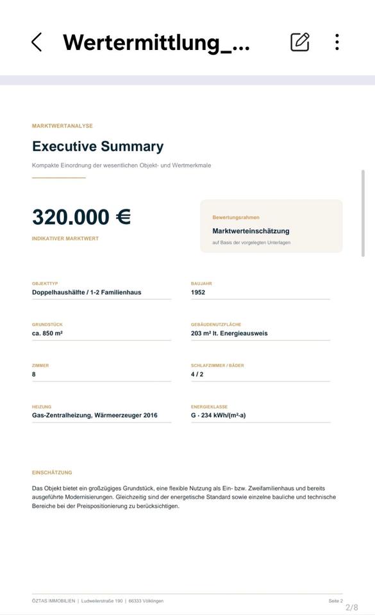Viewport: 375px width, 615px height.
Task: Click the Schlafzimmer / Bäder value
Action: point(197,374)
